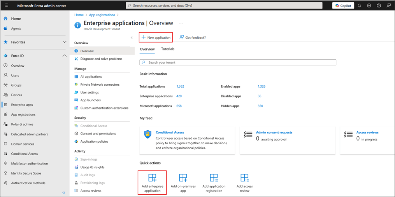Click hidden apps count 350
The width and height of the screenshot is (395, 197).
coord(260,106)
